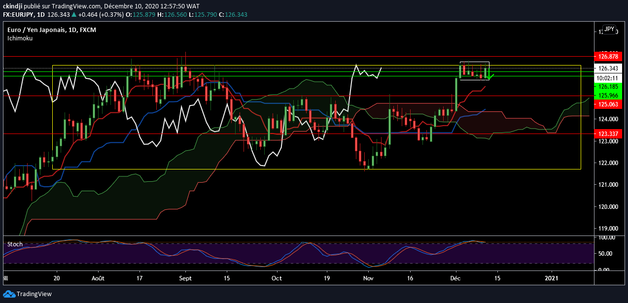Viewport: 628px width, 303px height.
Task: Open the JPY currency selector
Action: [x=609, y=29]
